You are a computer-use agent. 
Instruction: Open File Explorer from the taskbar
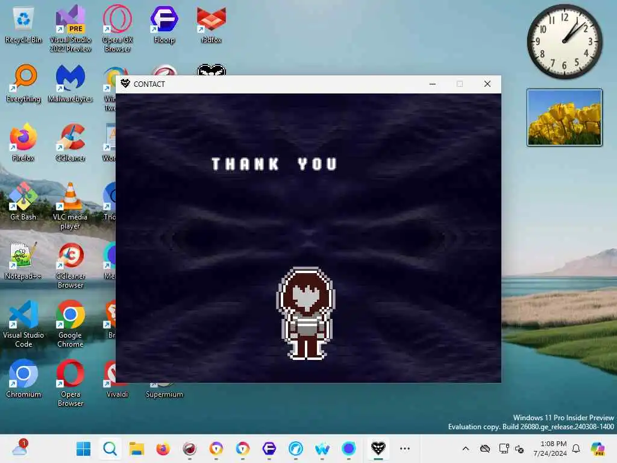tap(137, 449)
